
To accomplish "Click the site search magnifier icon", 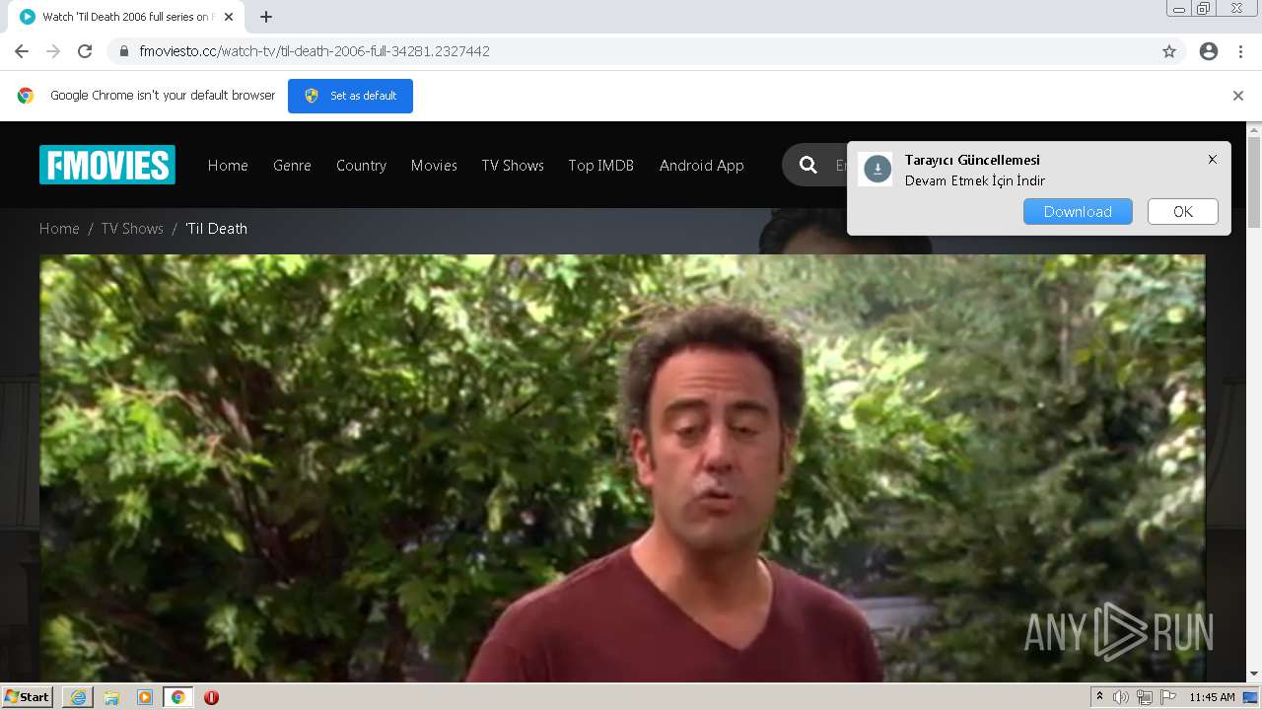I will [x=808, y=165].
